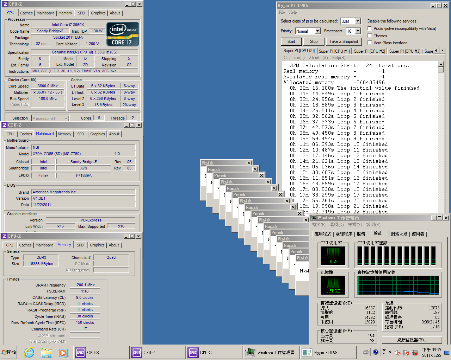Image resolution: width=451 pixels, height=360 pixels.
Task: Click the blue help icon in system tray
Action: [x=376, y=352]
